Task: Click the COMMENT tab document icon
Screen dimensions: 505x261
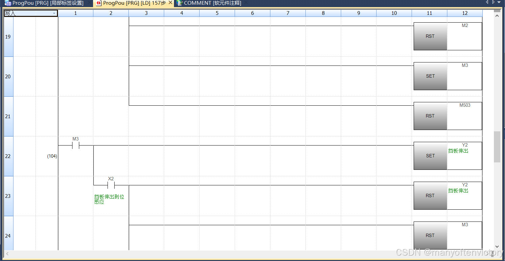Action: coord(180,3)
